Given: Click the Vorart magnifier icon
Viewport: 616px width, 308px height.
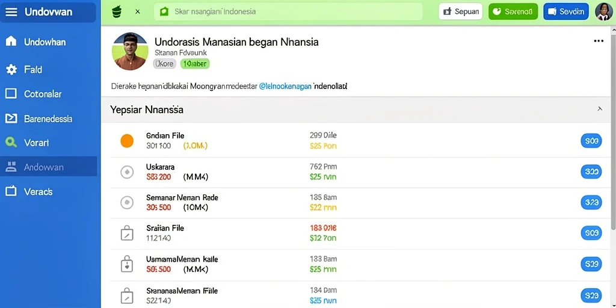Looking at the screenshot, I should 11,143.
